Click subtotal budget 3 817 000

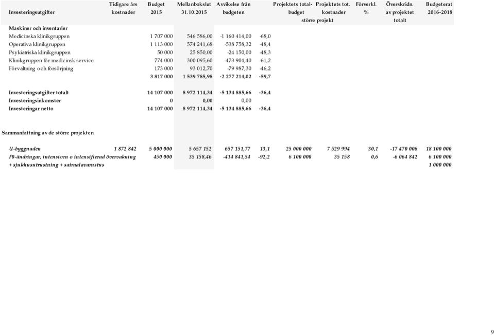(161, 77)
